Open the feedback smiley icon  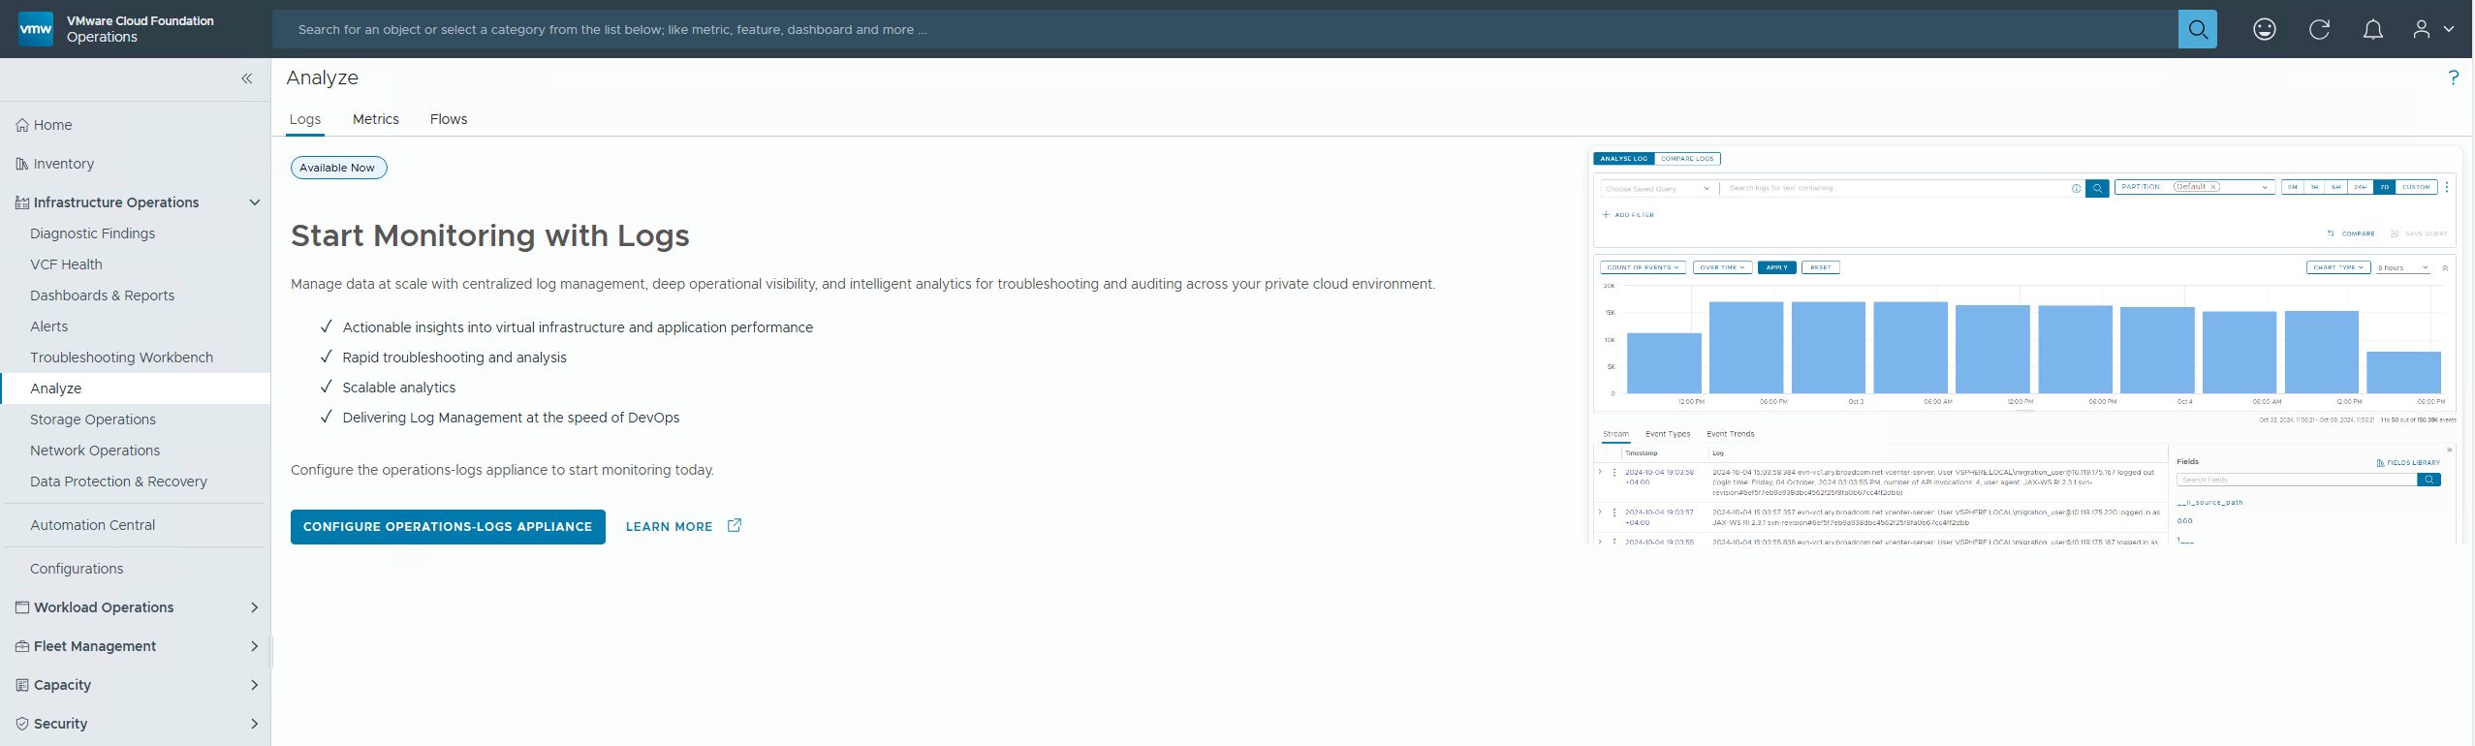tap(2264, 30)
